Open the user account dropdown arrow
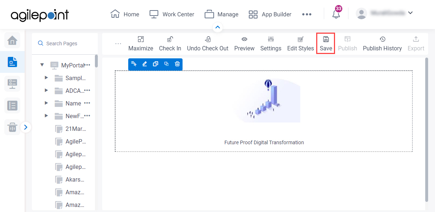Image resolution: width=435 pixels, height=212 pixels. (410, 13)
